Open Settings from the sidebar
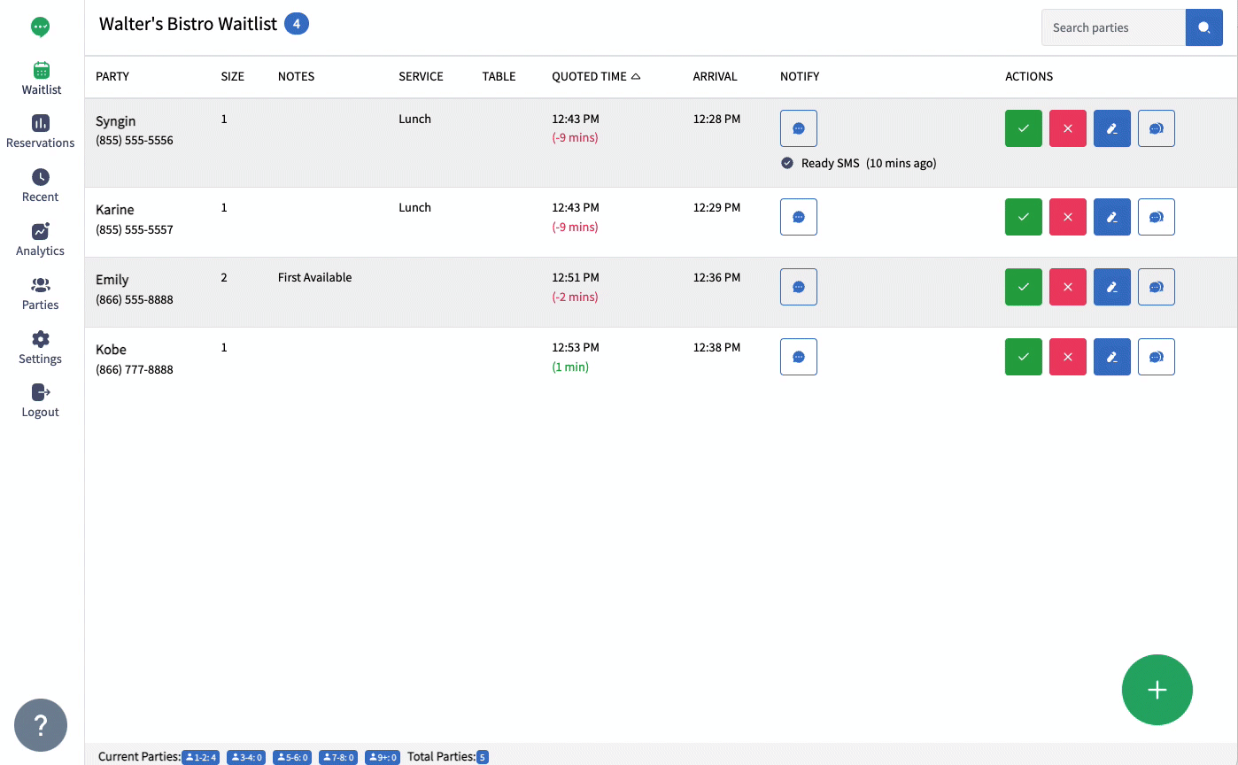 [41, 347]
